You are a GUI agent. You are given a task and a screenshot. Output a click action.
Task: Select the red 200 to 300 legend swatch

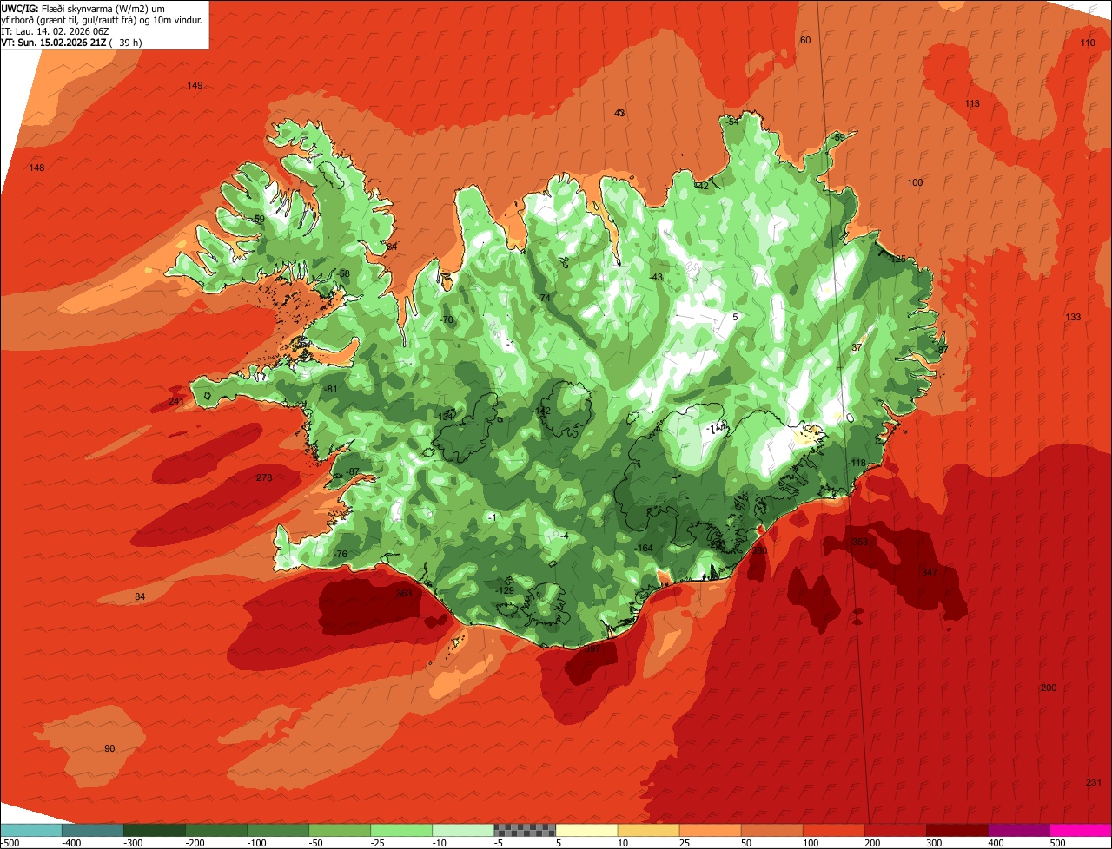coord(895,830)
